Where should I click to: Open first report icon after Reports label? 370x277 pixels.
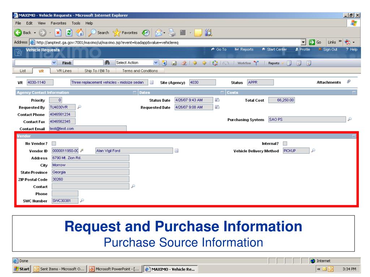click(x=289, y=63)
